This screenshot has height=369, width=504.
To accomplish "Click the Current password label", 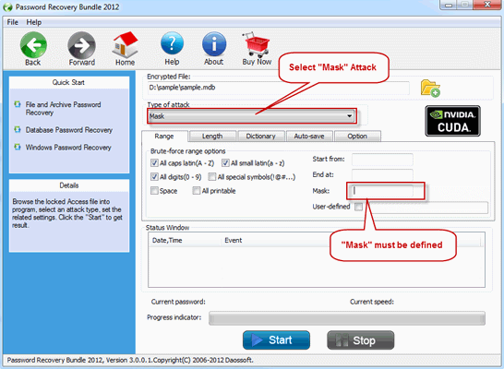I will (x=178, y=302).
